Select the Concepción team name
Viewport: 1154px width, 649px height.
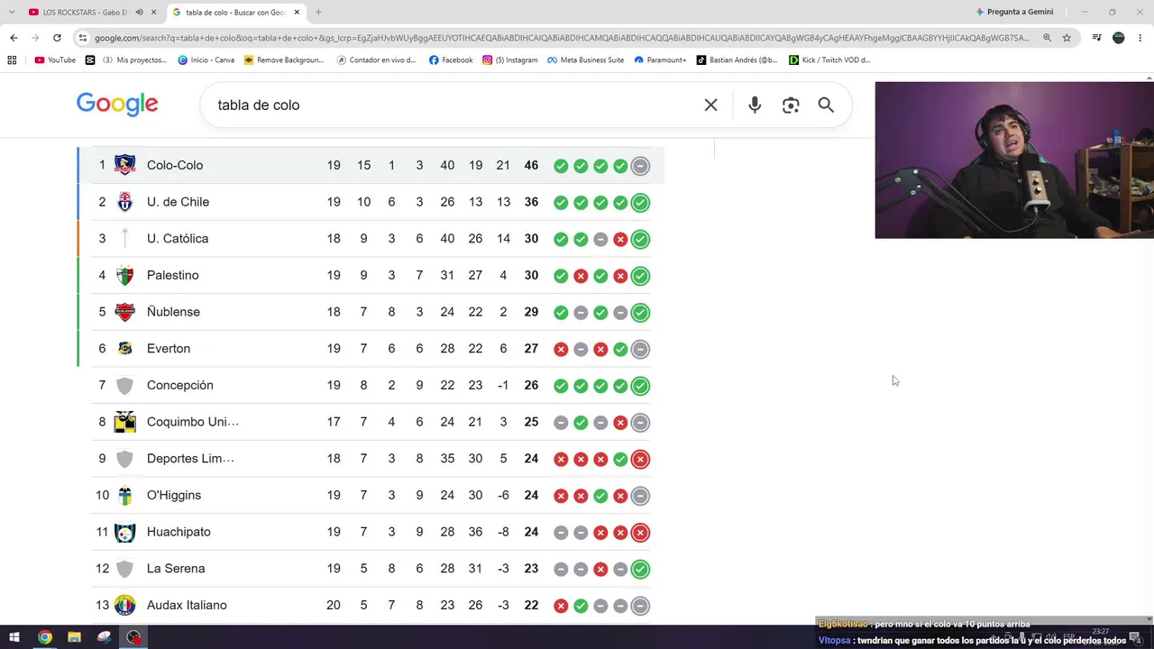[180, 385]
